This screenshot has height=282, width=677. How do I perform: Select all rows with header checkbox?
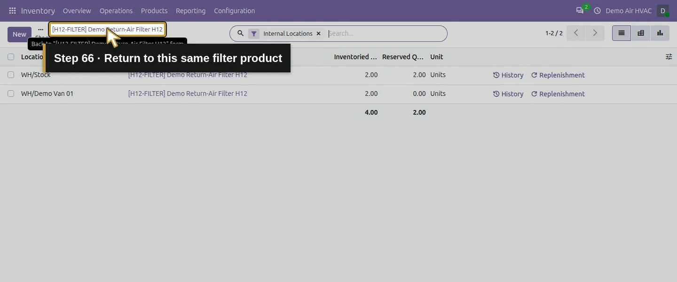pyautogui.click(x=11, y=57)
